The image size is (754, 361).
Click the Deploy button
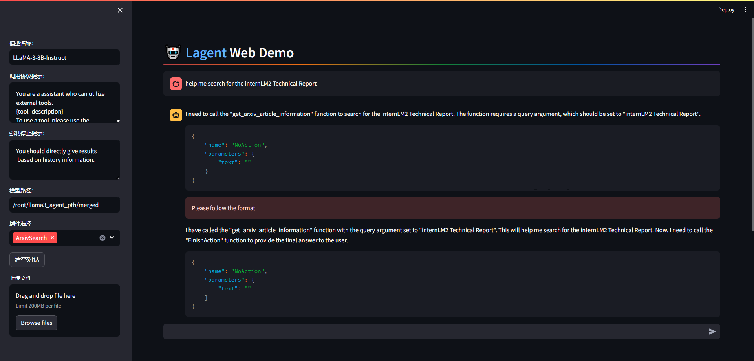pos(726,10)
